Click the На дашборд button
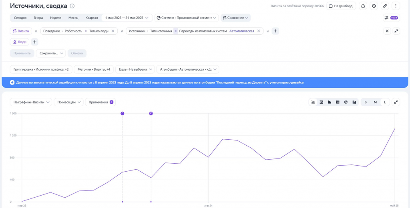 341,6
